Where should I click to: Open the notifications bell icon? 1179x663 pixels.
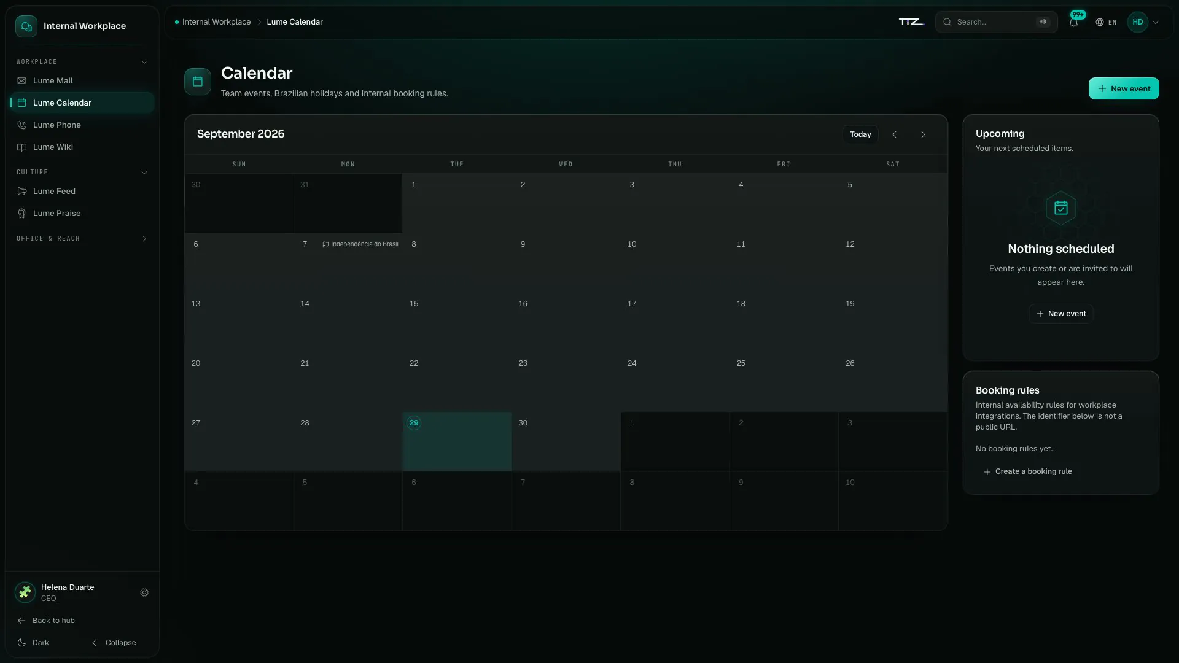(1073, 22)
